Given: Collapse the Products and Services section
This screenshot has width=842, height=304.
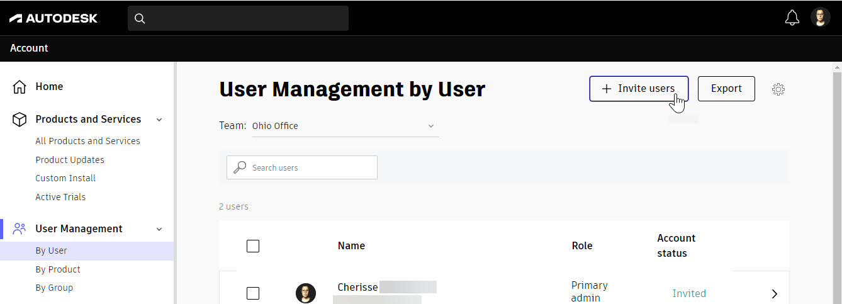Looking at the screenshot, I should (159, 120).
